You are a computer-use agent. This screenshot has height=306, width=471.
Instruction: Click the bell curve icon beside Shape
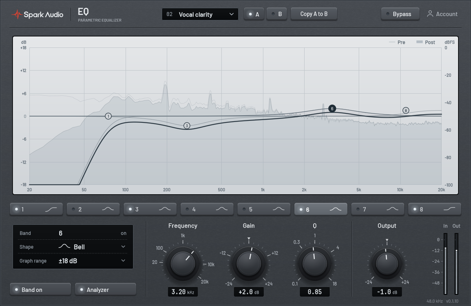pos(64,247)
